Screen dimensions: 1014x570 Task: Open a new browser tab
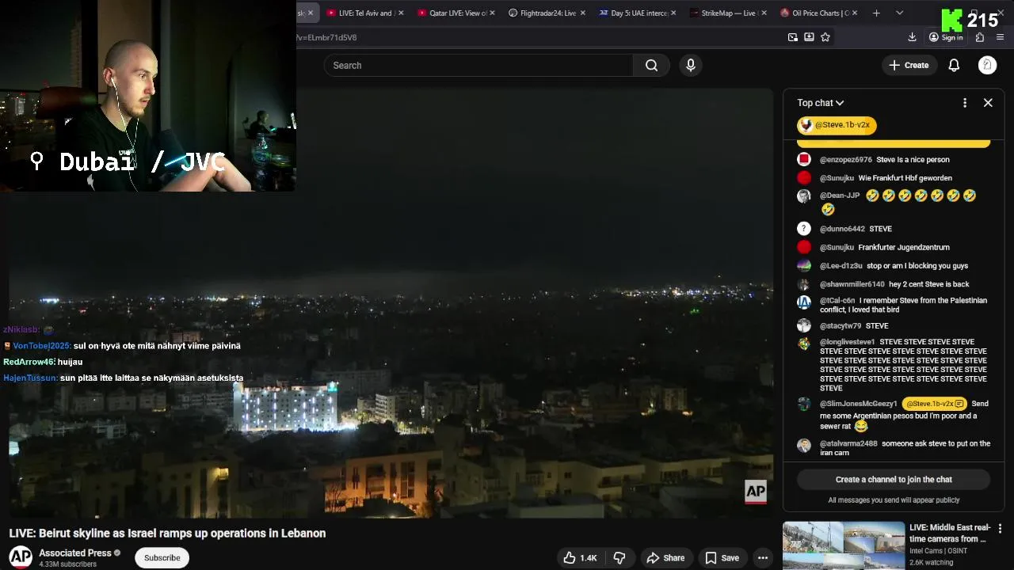click(876, 13)
